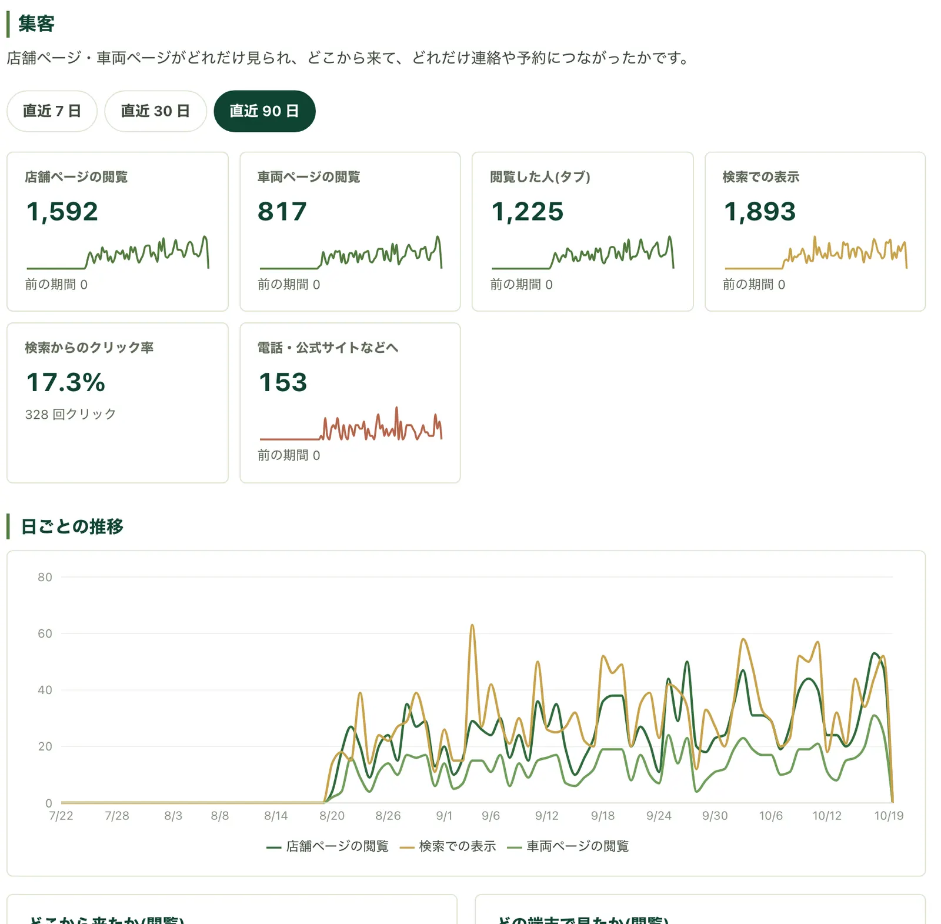Toggle 検索での表示 legend series in chart

coord(448,846)
